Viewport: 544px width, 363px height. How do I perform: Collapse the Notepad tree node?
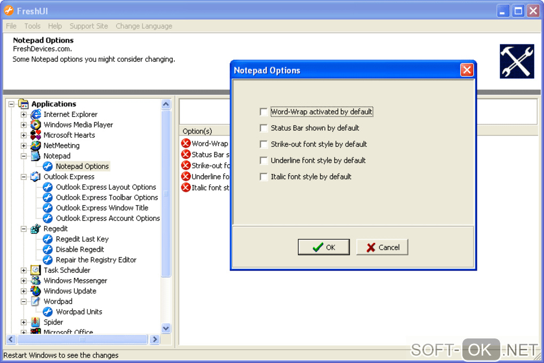pyautogui.click(x=23, y=156)
